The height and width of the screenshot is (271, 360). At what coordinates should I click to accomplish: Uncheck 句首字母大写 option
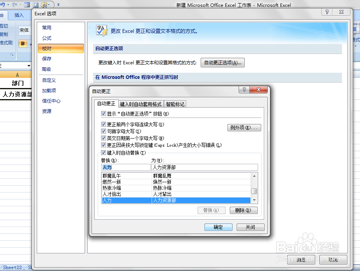point(104,132)
